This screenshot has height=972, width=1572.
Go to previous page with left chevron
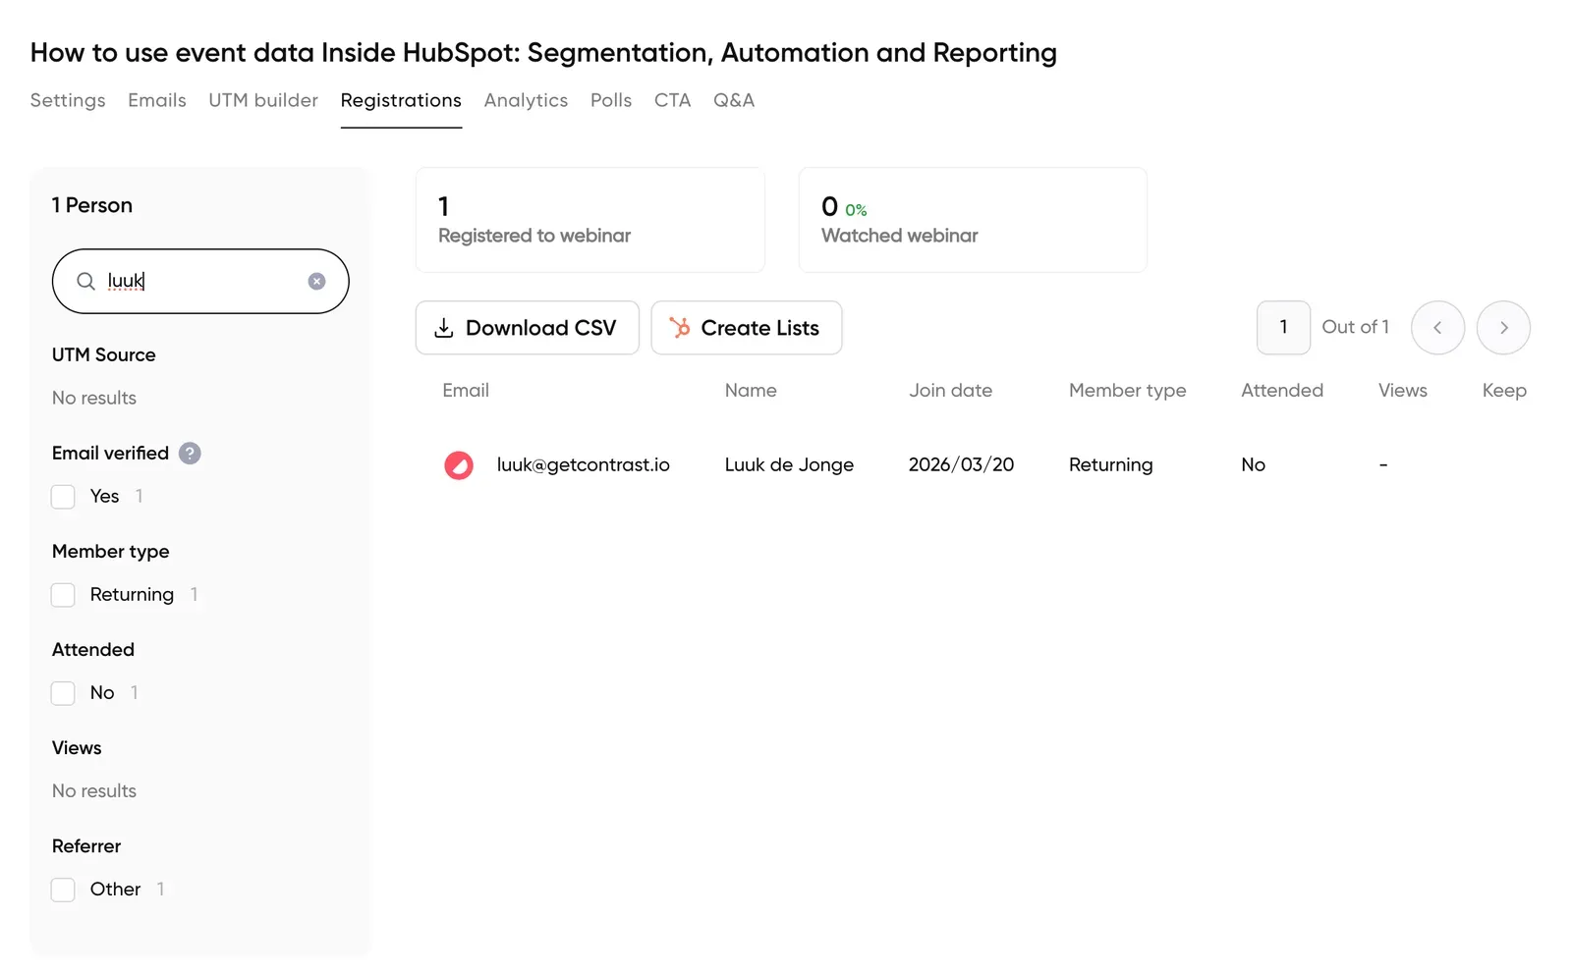[1437, 328]
